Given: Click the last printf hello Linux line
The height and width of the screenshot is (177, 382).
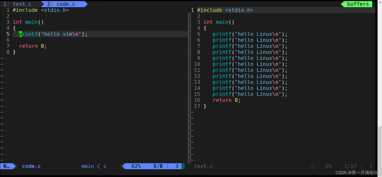Looking at the screenshot, I should pyautogui.click(x=250, y=94).
